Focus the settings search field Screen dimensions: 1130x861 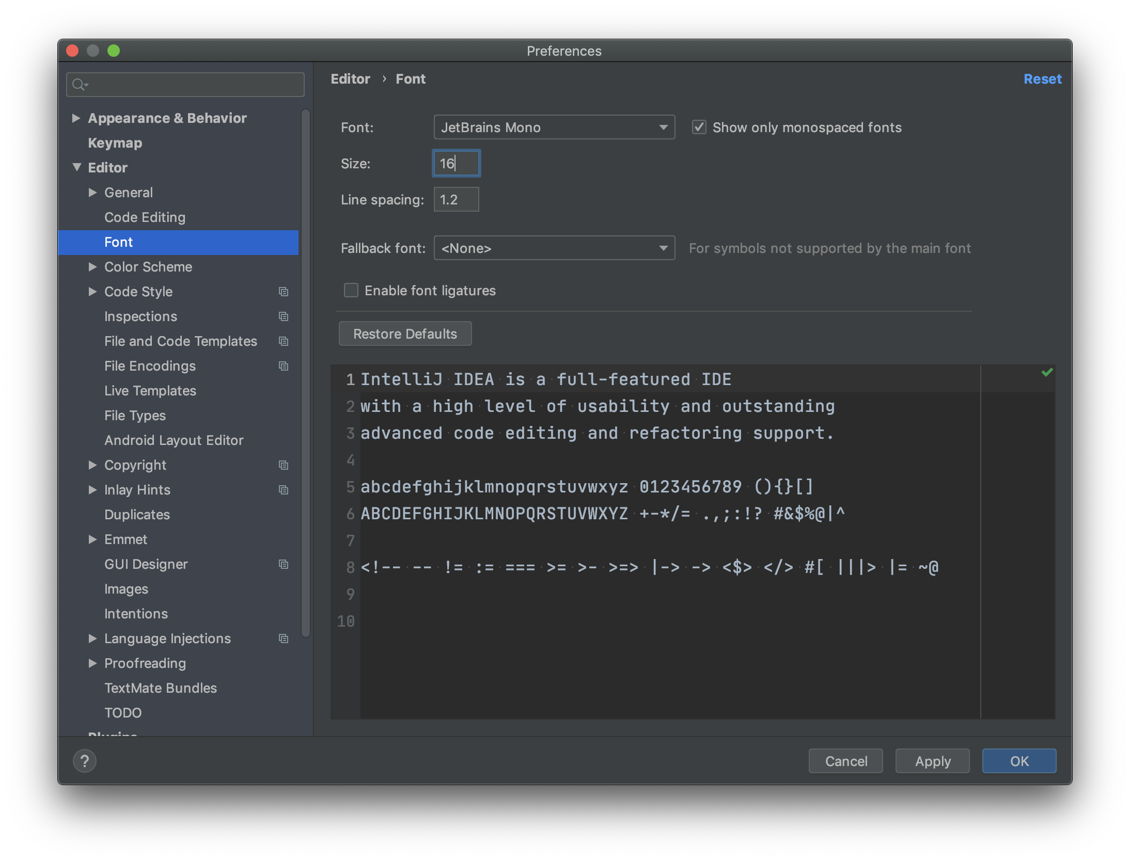(x=185, y=84)
